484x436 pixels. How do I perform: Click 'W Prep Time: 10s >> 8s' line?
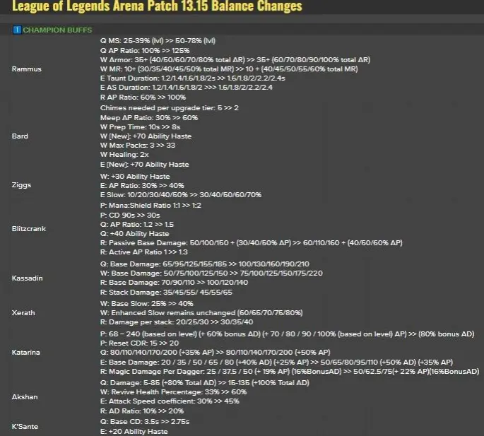pyautogui.click(x=140, y=127)
